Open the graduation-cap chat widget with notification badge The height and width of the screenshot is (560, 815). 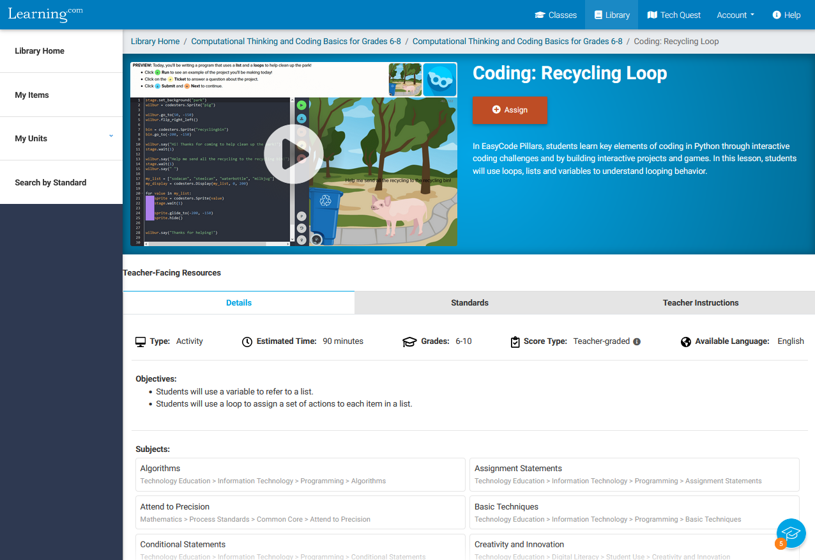[791, 533]
